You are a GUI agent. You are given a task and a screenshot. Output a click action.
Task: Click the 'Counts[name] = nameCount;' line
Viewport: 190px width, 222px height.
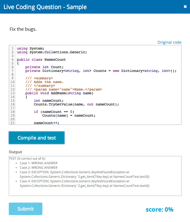click(x=69, y=116)
